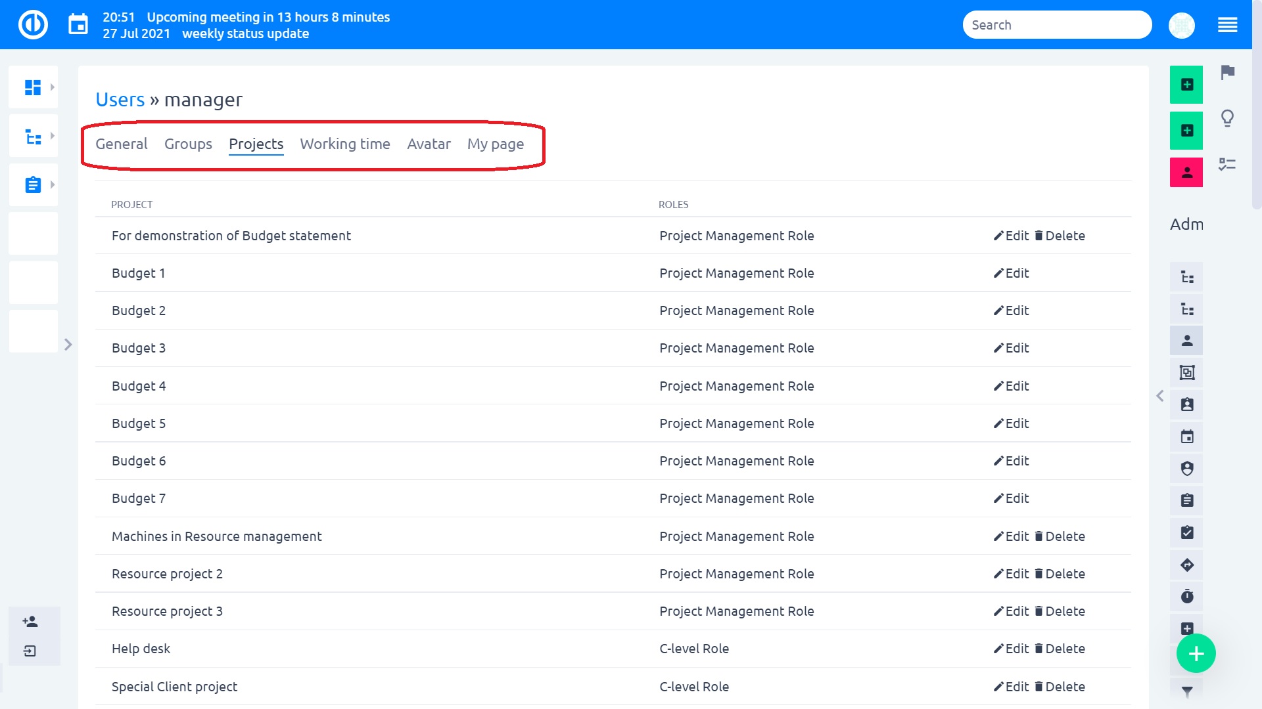Collapse the right panel with chevron
This screenshot has width=1262, height=709.
point(1159,396)
